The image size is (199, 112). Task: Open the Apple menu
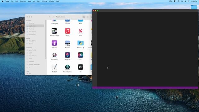[x=3, y=1]
